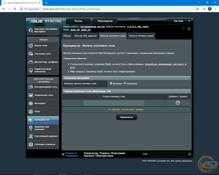This screenshot has width=219, height=175.
Task: Open Карта сети from the sidebar
Action: click(x=43, y=46)
